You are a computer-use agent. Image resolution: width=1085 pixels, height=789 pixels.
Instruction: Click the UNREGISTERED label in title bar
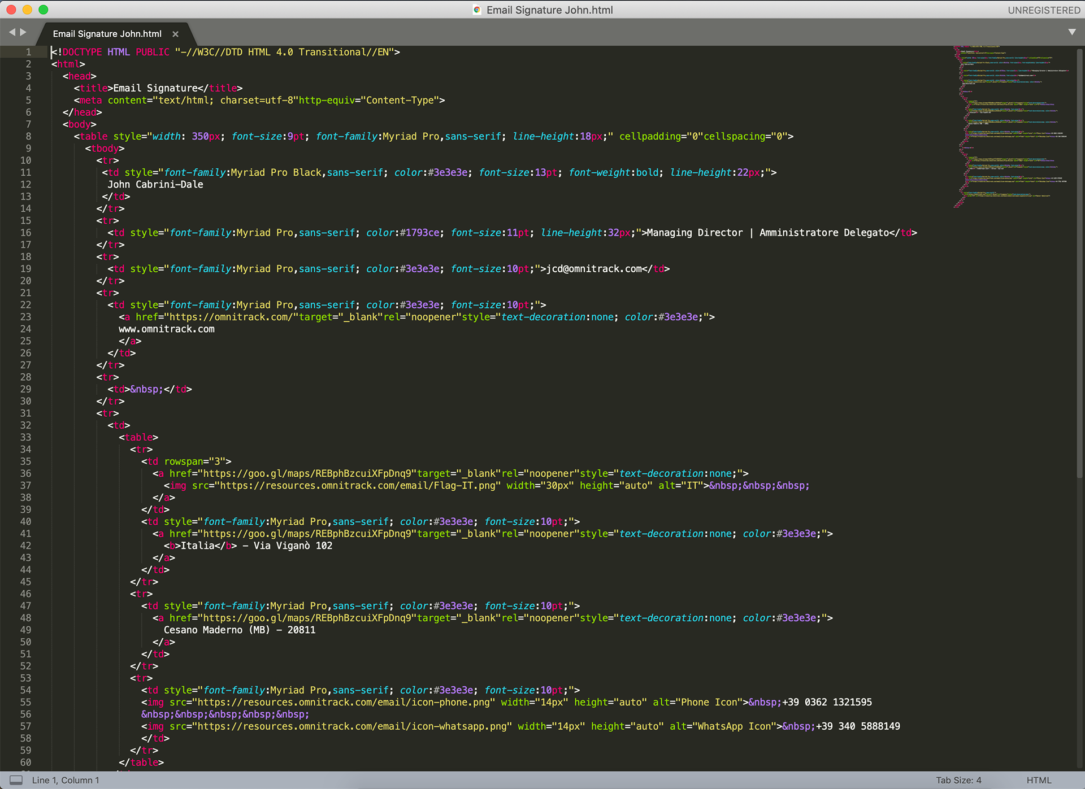pos(1044,10)
